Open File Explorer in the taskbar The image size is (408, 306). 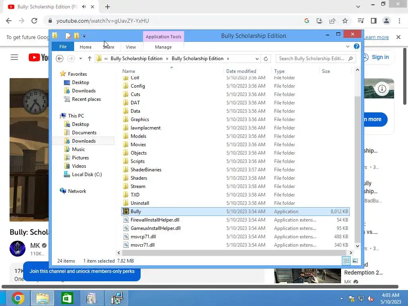(x=43, y=298)
